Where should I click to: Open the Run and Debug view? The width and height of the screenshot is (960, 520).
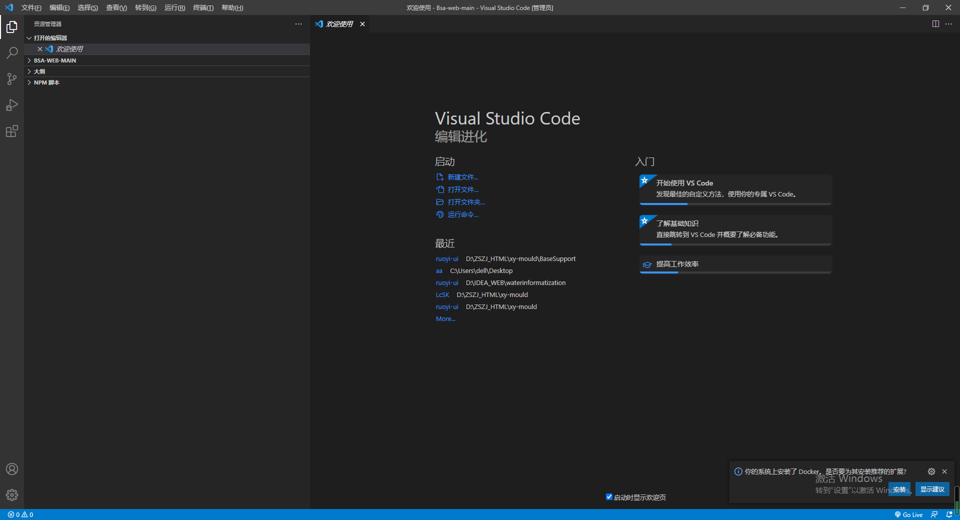(12, 105)
